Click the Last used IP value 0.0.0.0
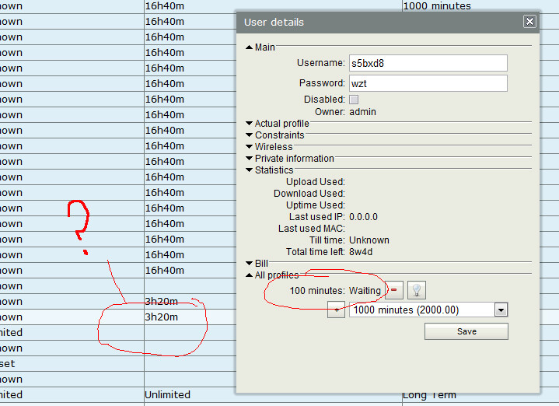559x406 pixels. click(363, 217)
